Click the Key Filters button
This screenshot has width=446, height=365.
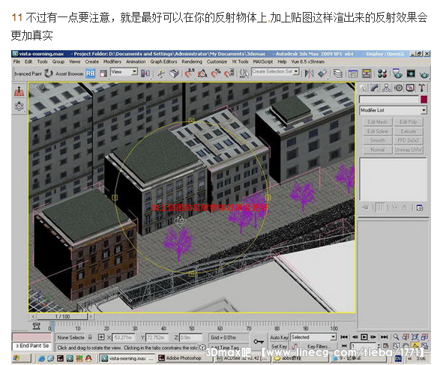point(318,346)
